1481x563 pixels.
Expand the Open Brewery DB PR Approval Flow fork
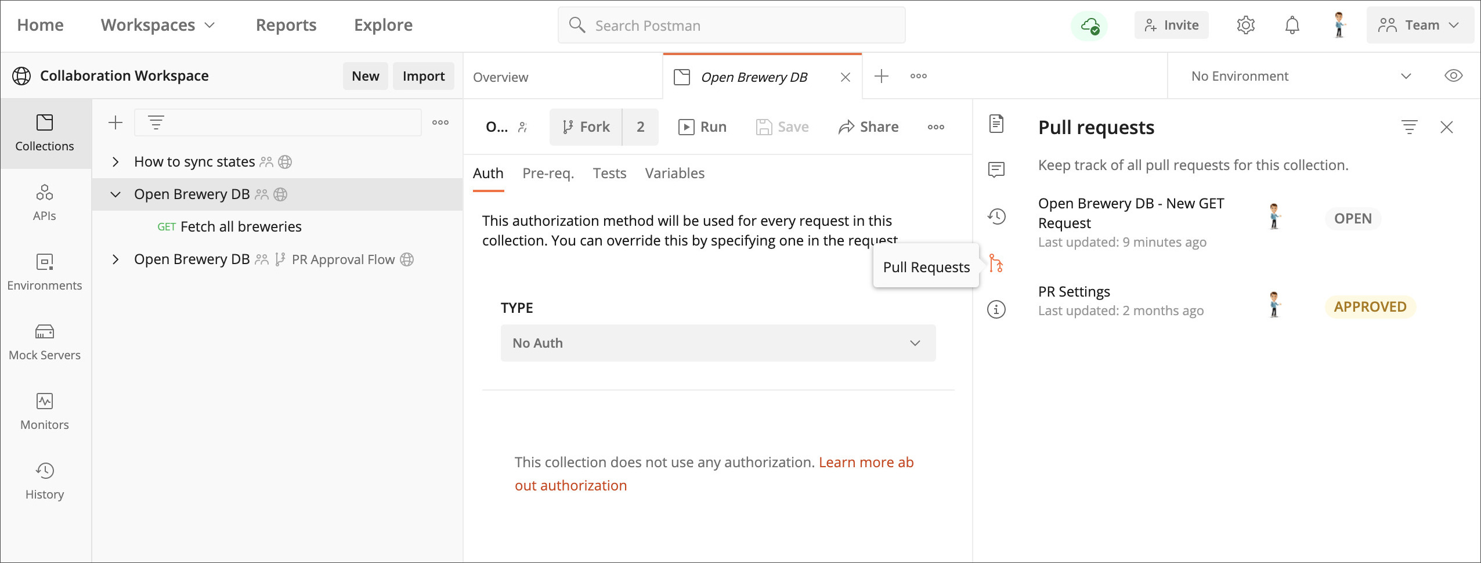pyautogui.click(x=115, y=259)
